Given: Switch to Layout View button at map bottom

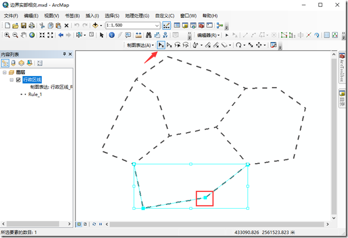Looking at the screenshot, I should [85, 224].
